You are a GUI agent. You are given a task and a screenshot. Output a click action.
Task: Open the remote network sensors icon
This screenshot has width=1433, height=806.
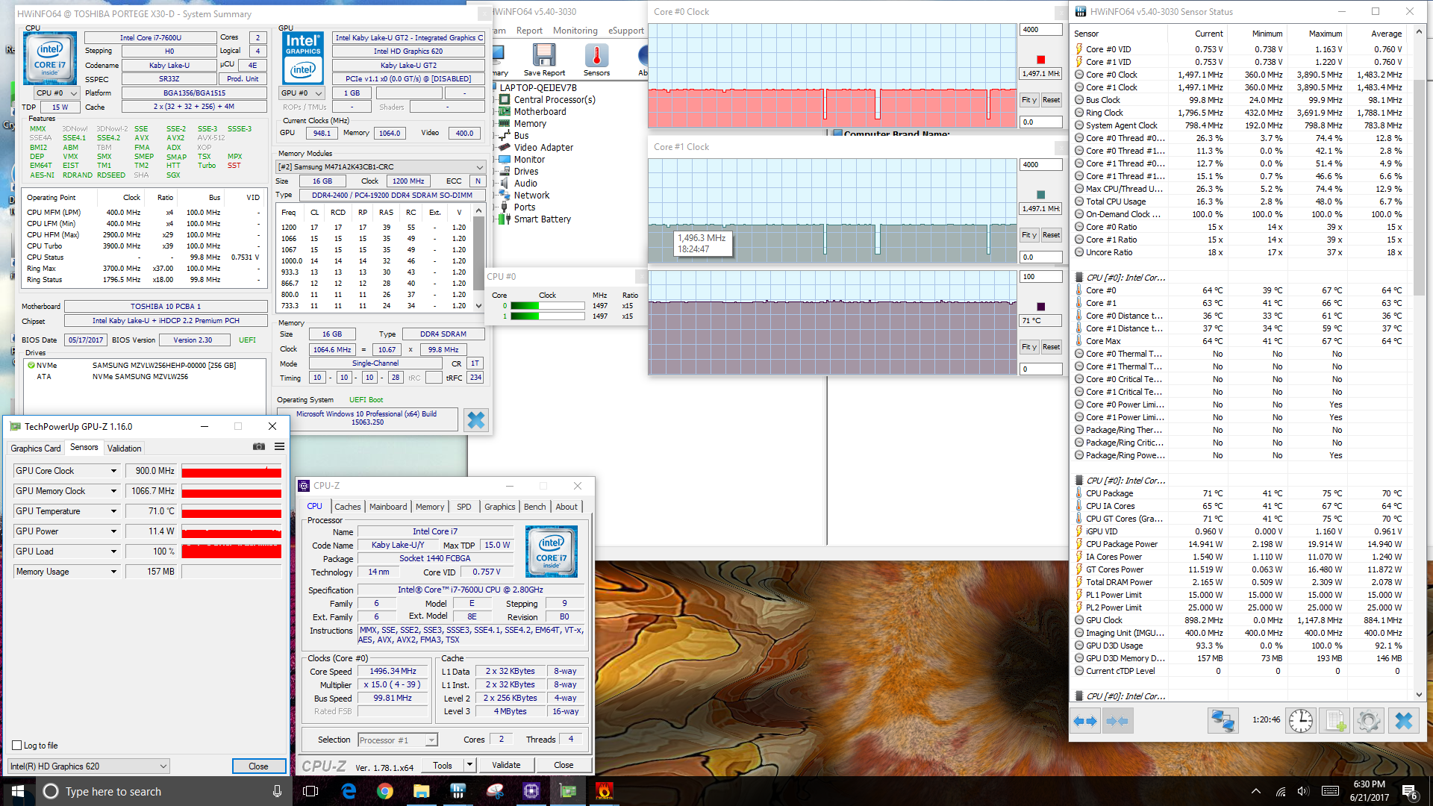[x=1223, y=721]
